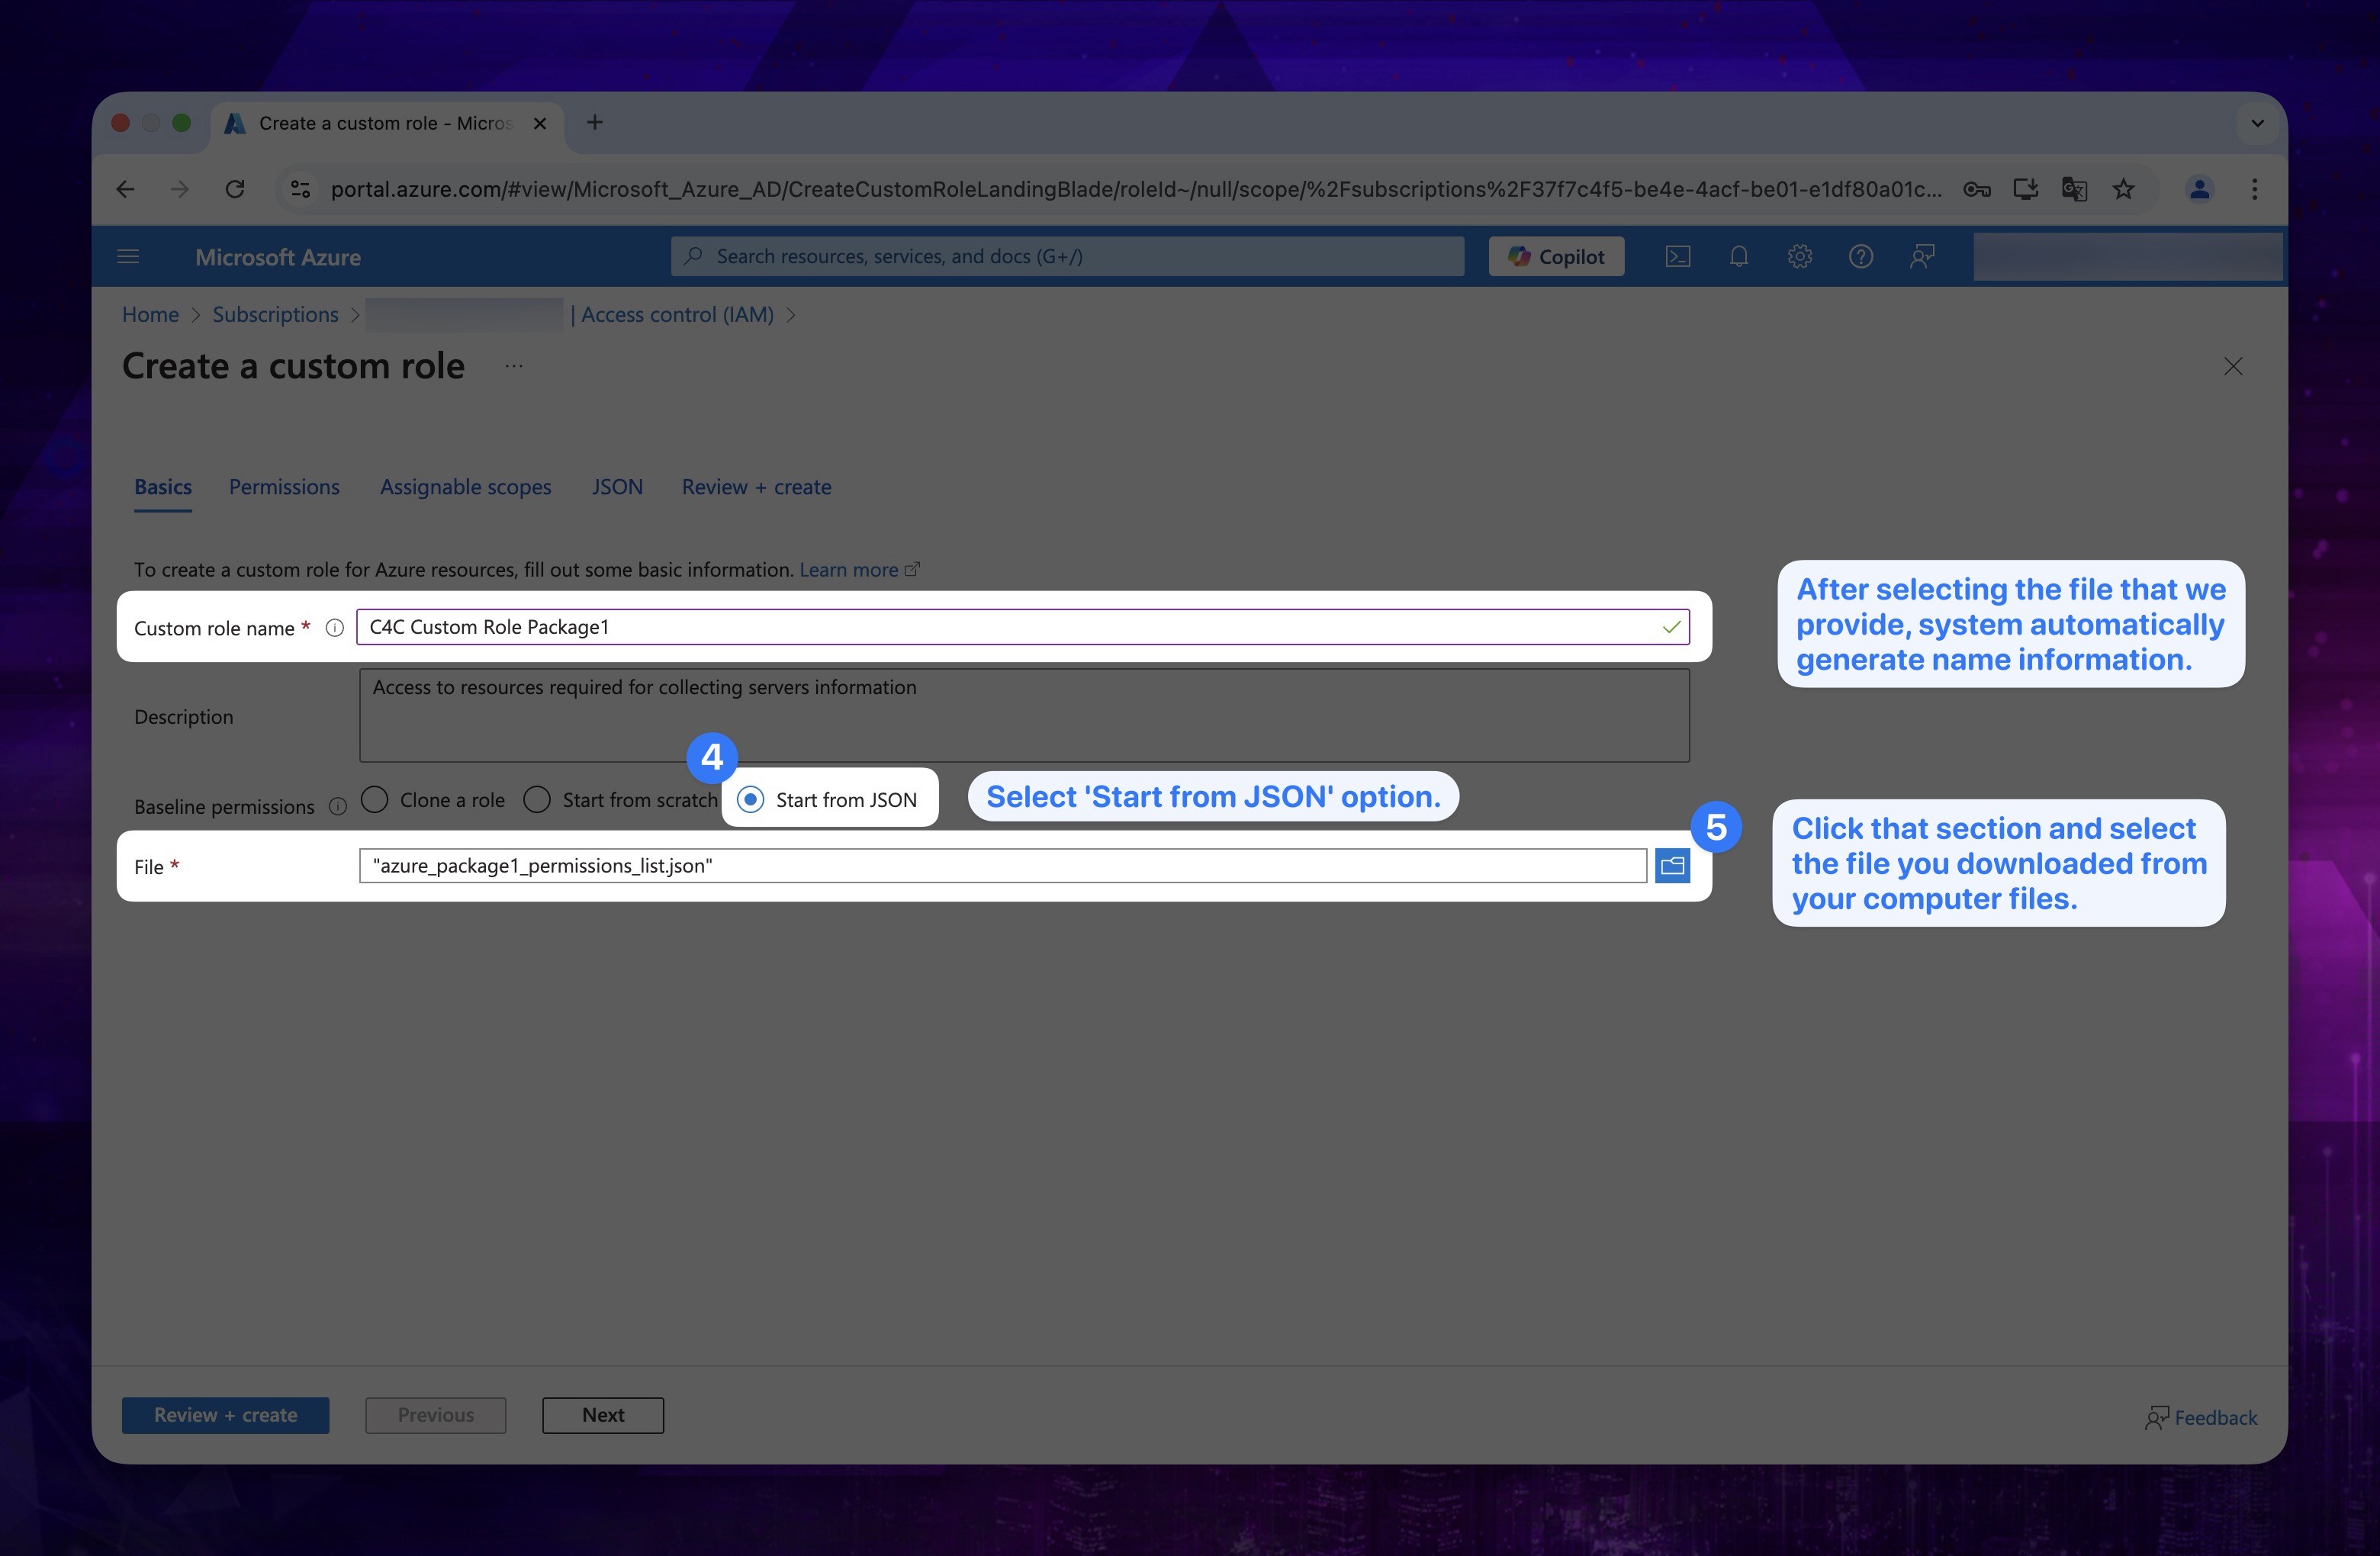
Task: Click 'Review + create' button
Action: pyautogui.click(x=226, y=1413)
